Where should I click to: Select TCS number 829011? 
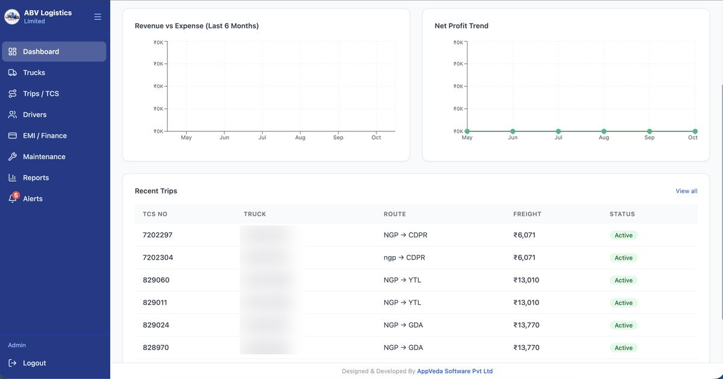pyautogui.click(x=155, y=302)
